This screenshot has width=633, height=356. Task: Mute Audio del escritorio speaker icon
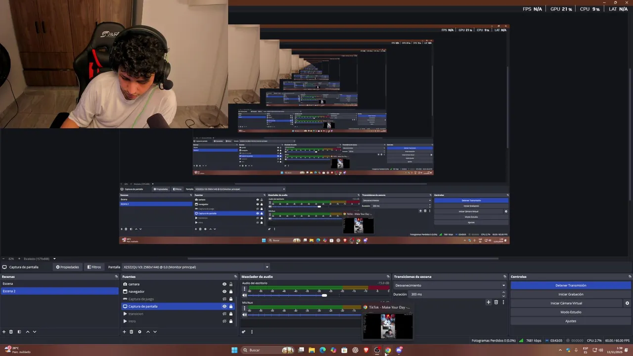pos(244,295)
